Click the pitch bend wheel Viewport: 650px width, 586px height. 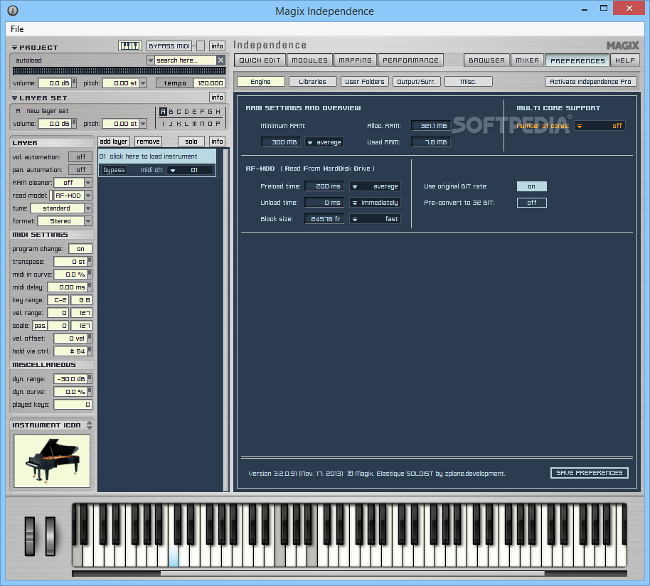coord(30,536)
